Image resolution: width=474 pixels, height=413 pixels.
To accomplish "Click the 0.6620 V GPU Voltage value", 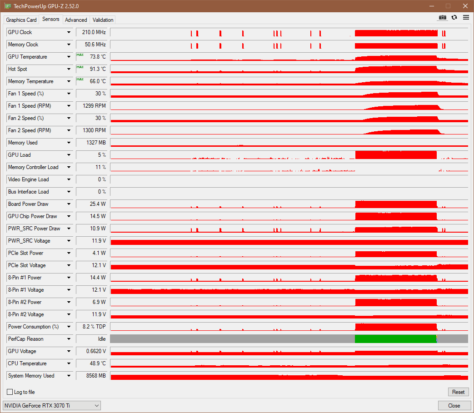I will coord(92,351).
